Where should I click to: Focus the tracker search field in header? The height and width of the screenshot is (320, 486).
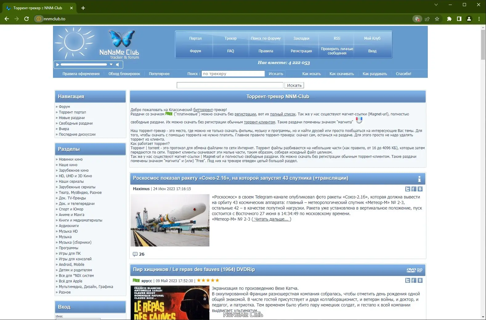[x=233, y=74]
